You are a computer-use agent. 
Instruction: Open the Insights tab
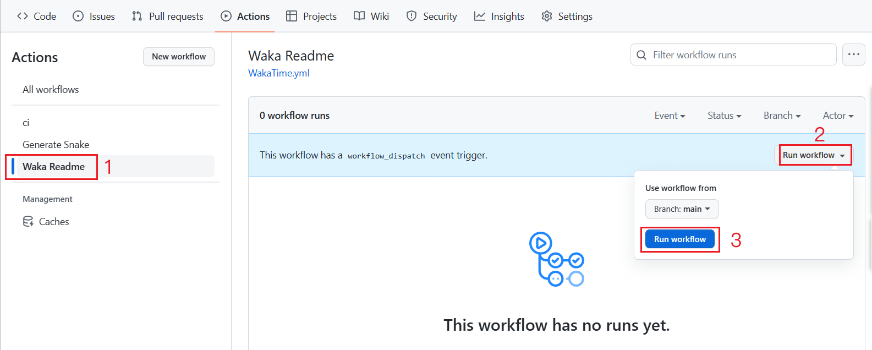500,17
